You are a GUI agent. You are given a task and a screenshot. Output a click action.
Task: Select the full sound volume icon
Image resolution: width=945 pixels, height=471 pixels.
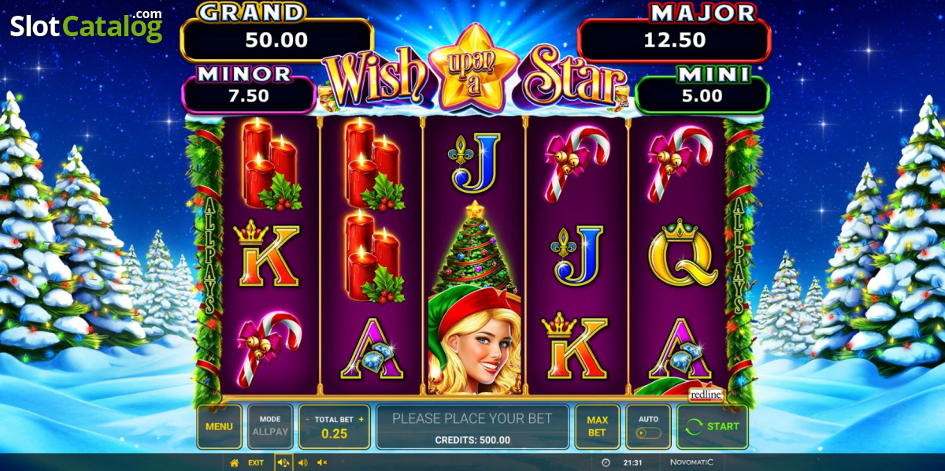pyautogui.click(x=283, y=463)
